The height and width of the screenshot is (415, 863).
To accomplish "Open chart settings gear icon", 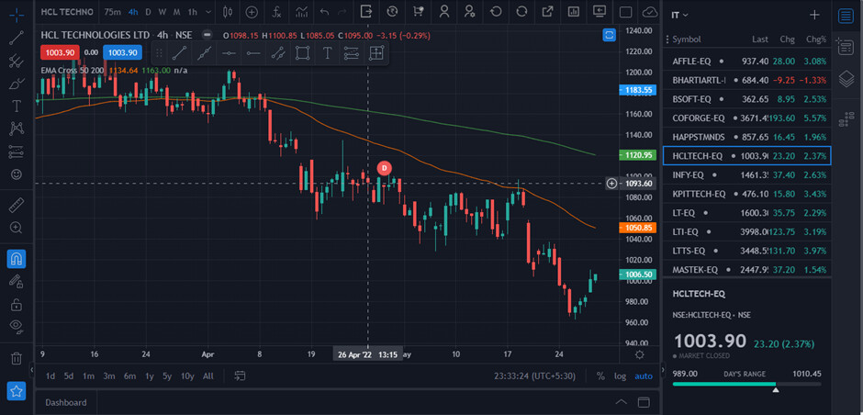I will pos(640,354).
